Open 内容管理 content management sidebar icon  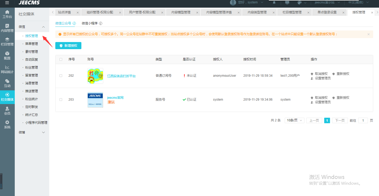pos(7,28)
